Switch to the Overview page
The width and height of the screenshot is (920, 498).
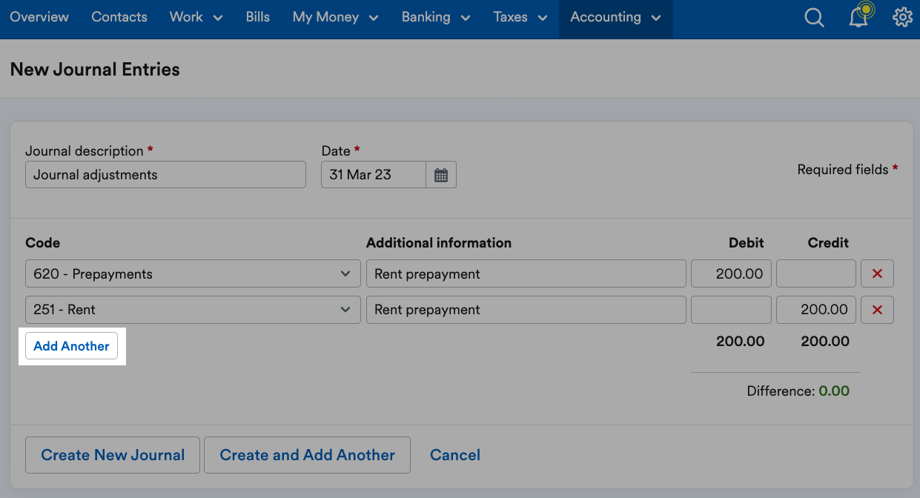(x=39, y=17)
